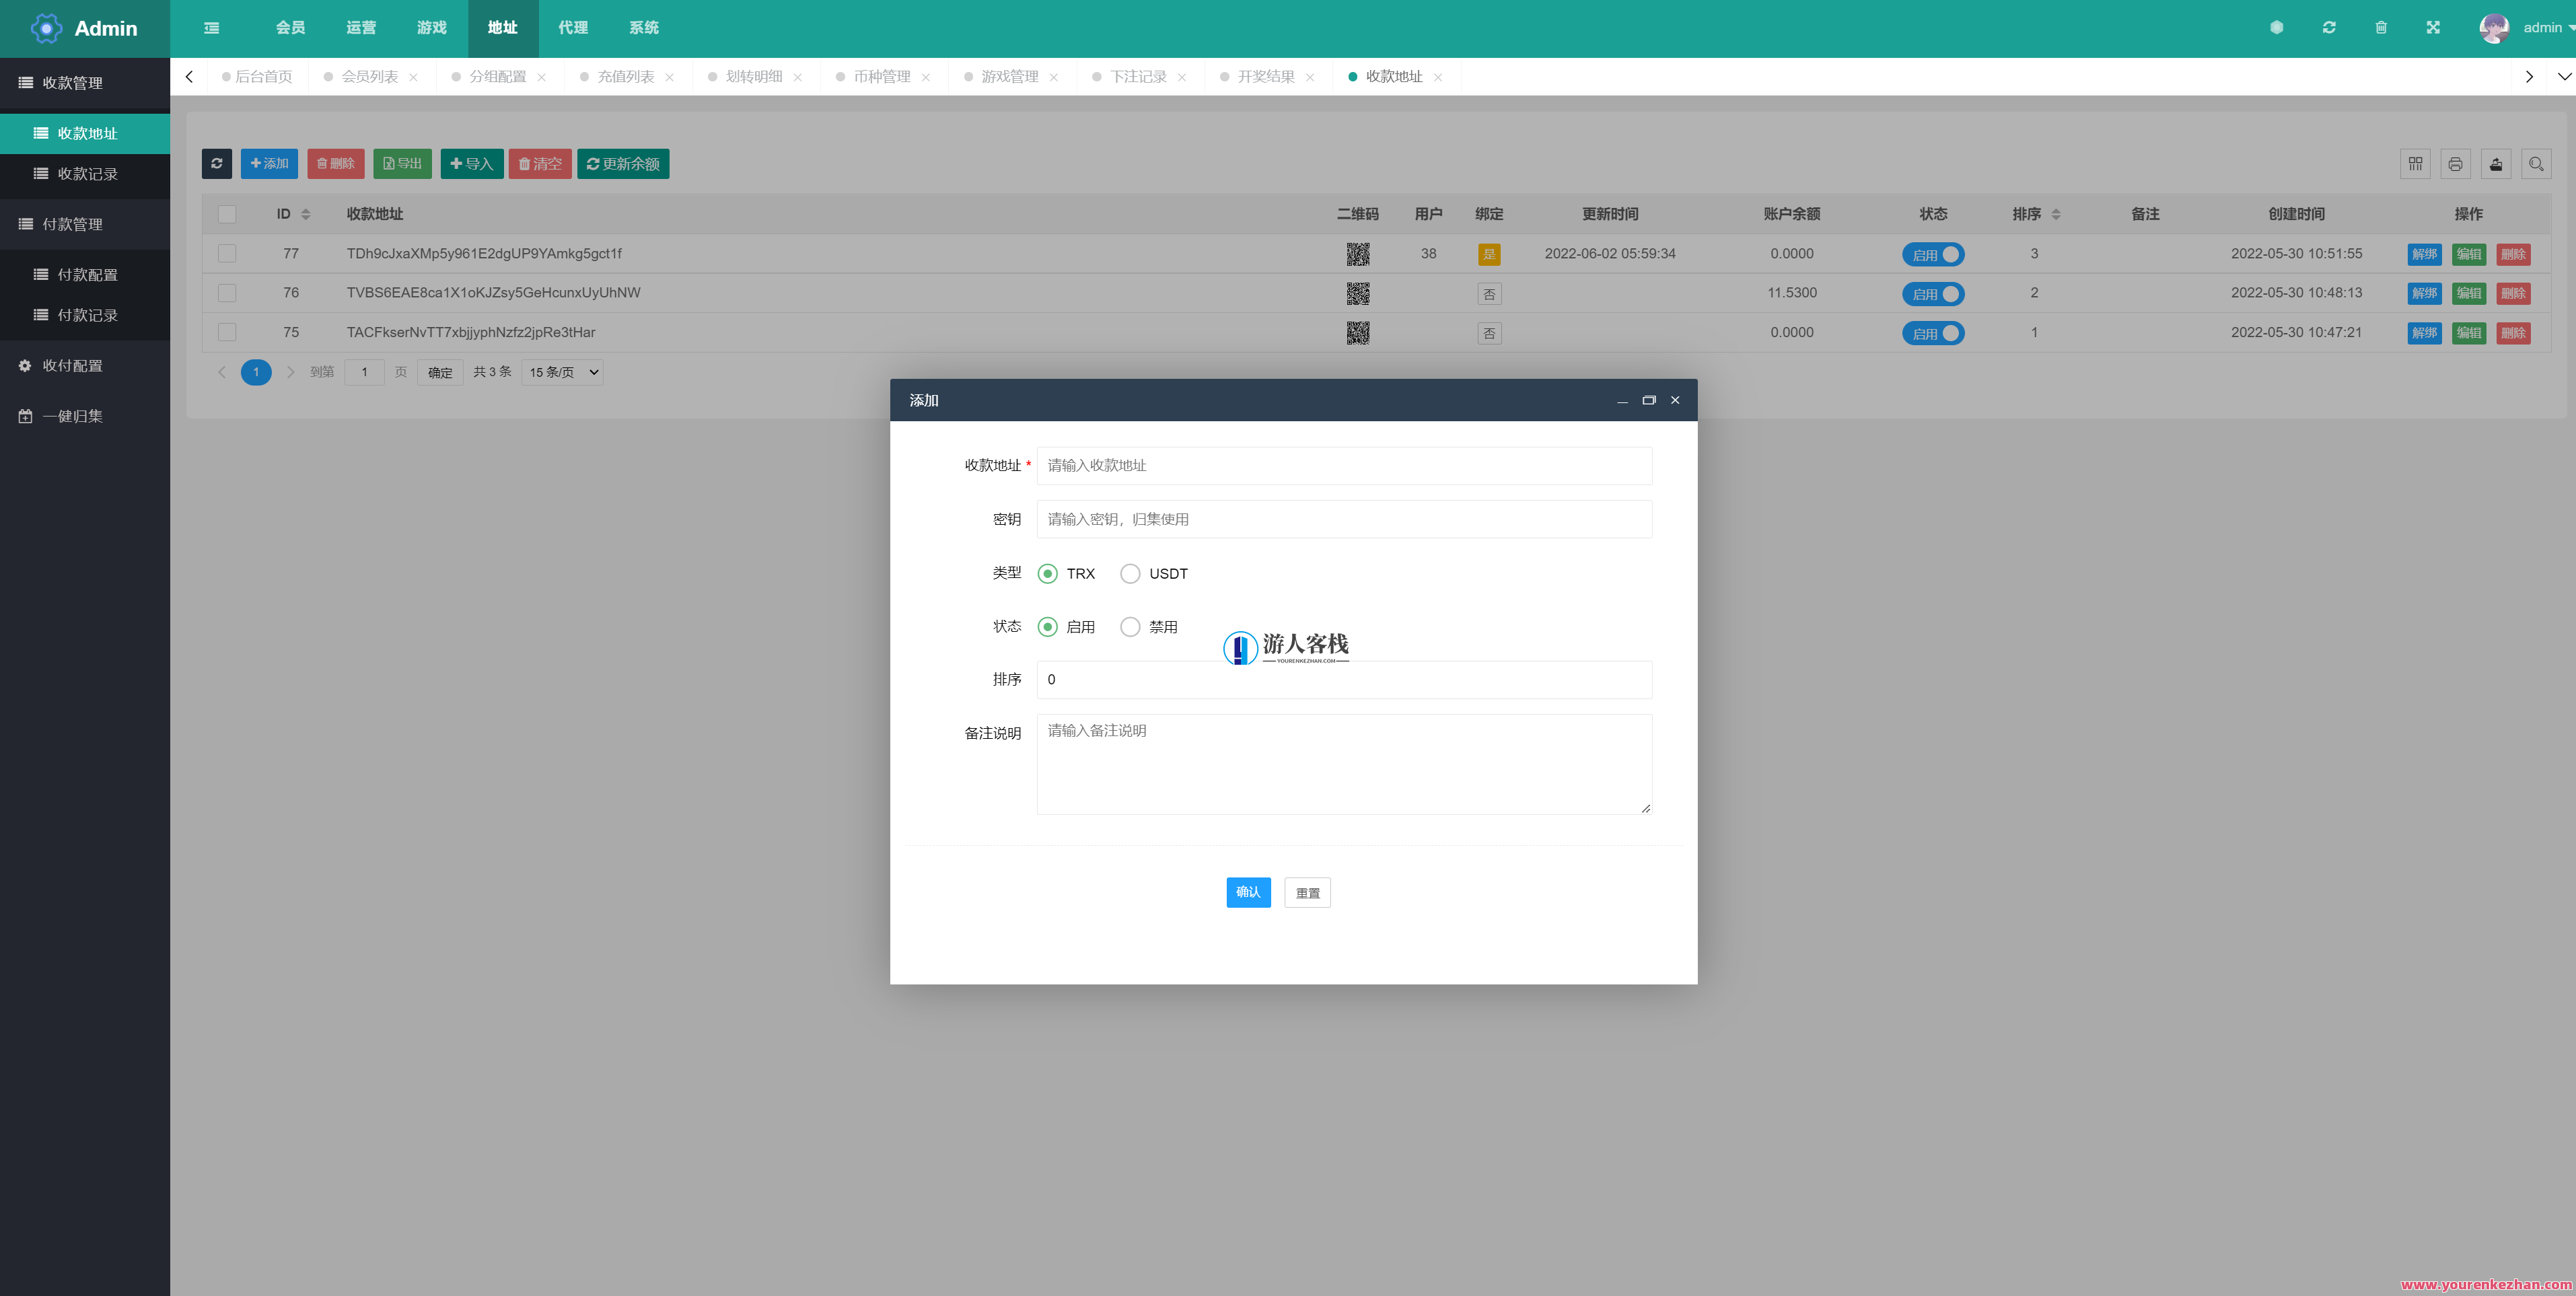The height and width of the screenshot is (1296, 2576).
Task: Check the select-all checkbox in the table header
Action: pos(227,214)
